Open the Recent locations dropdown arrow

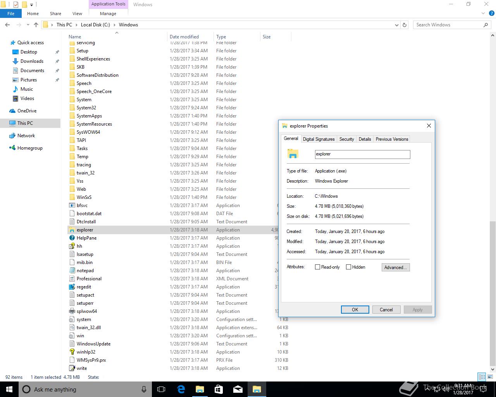click(28, 25)
